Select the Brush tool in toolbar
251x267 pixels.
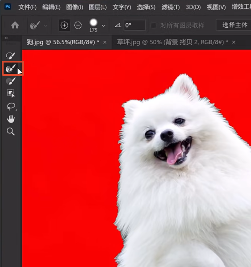click(x=11, y=81)
